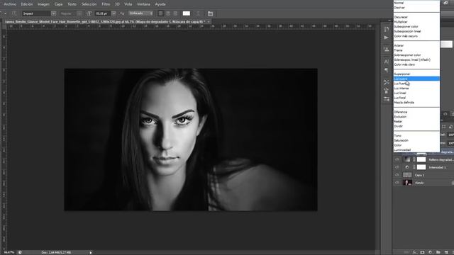
Task: Open the Archivo menu
Action: tap(10, 4)
